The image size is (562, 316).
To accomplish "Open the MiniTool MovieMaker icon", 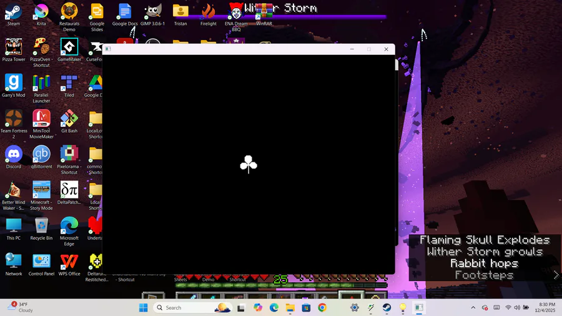I will [x=41, y=124].
